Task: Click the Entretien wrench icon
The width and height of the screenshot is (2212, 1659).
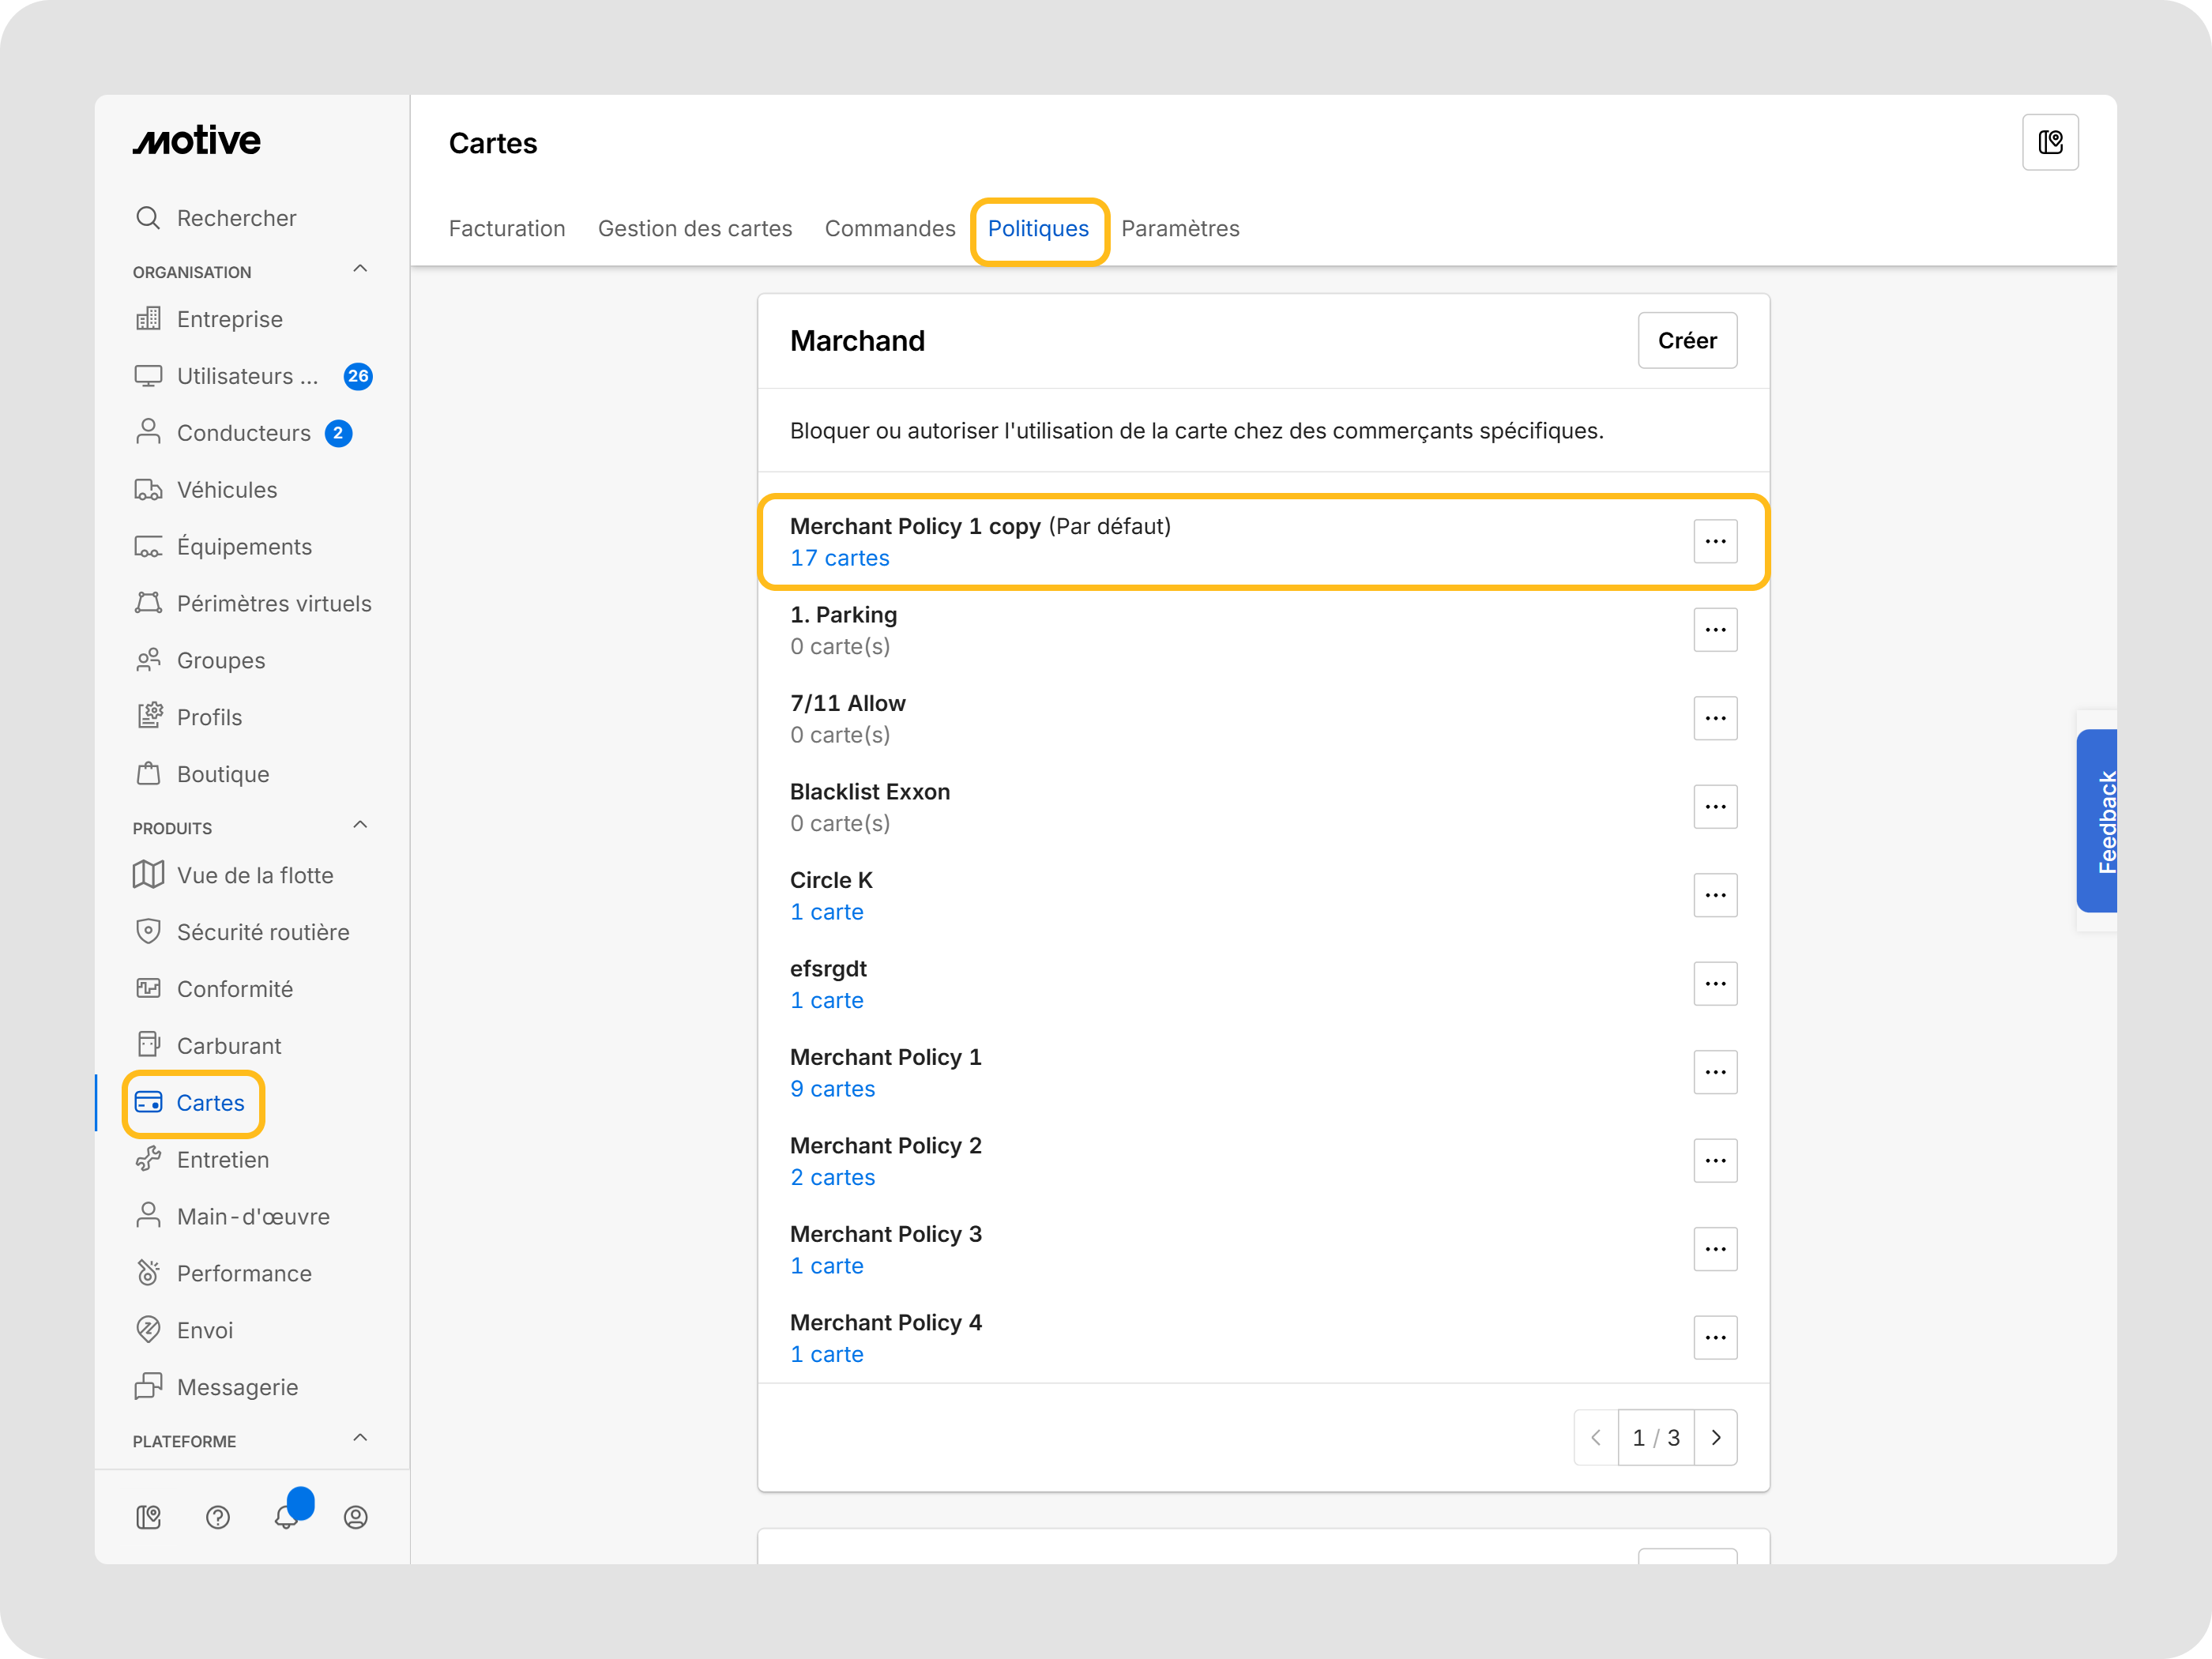Action: click(x=148, y=1159)
